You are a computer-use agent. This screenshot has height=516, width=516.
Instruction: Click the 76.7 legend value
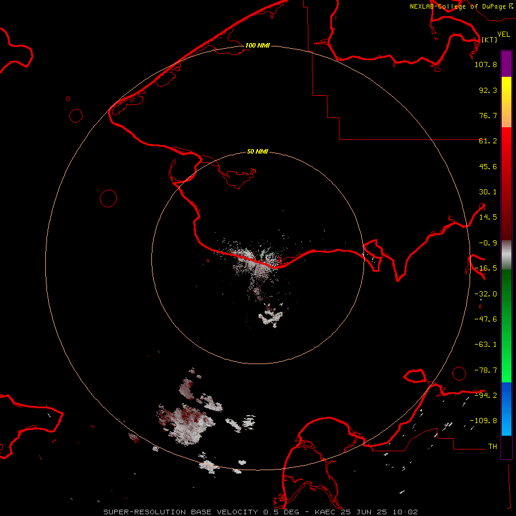[x=488, y=115]
